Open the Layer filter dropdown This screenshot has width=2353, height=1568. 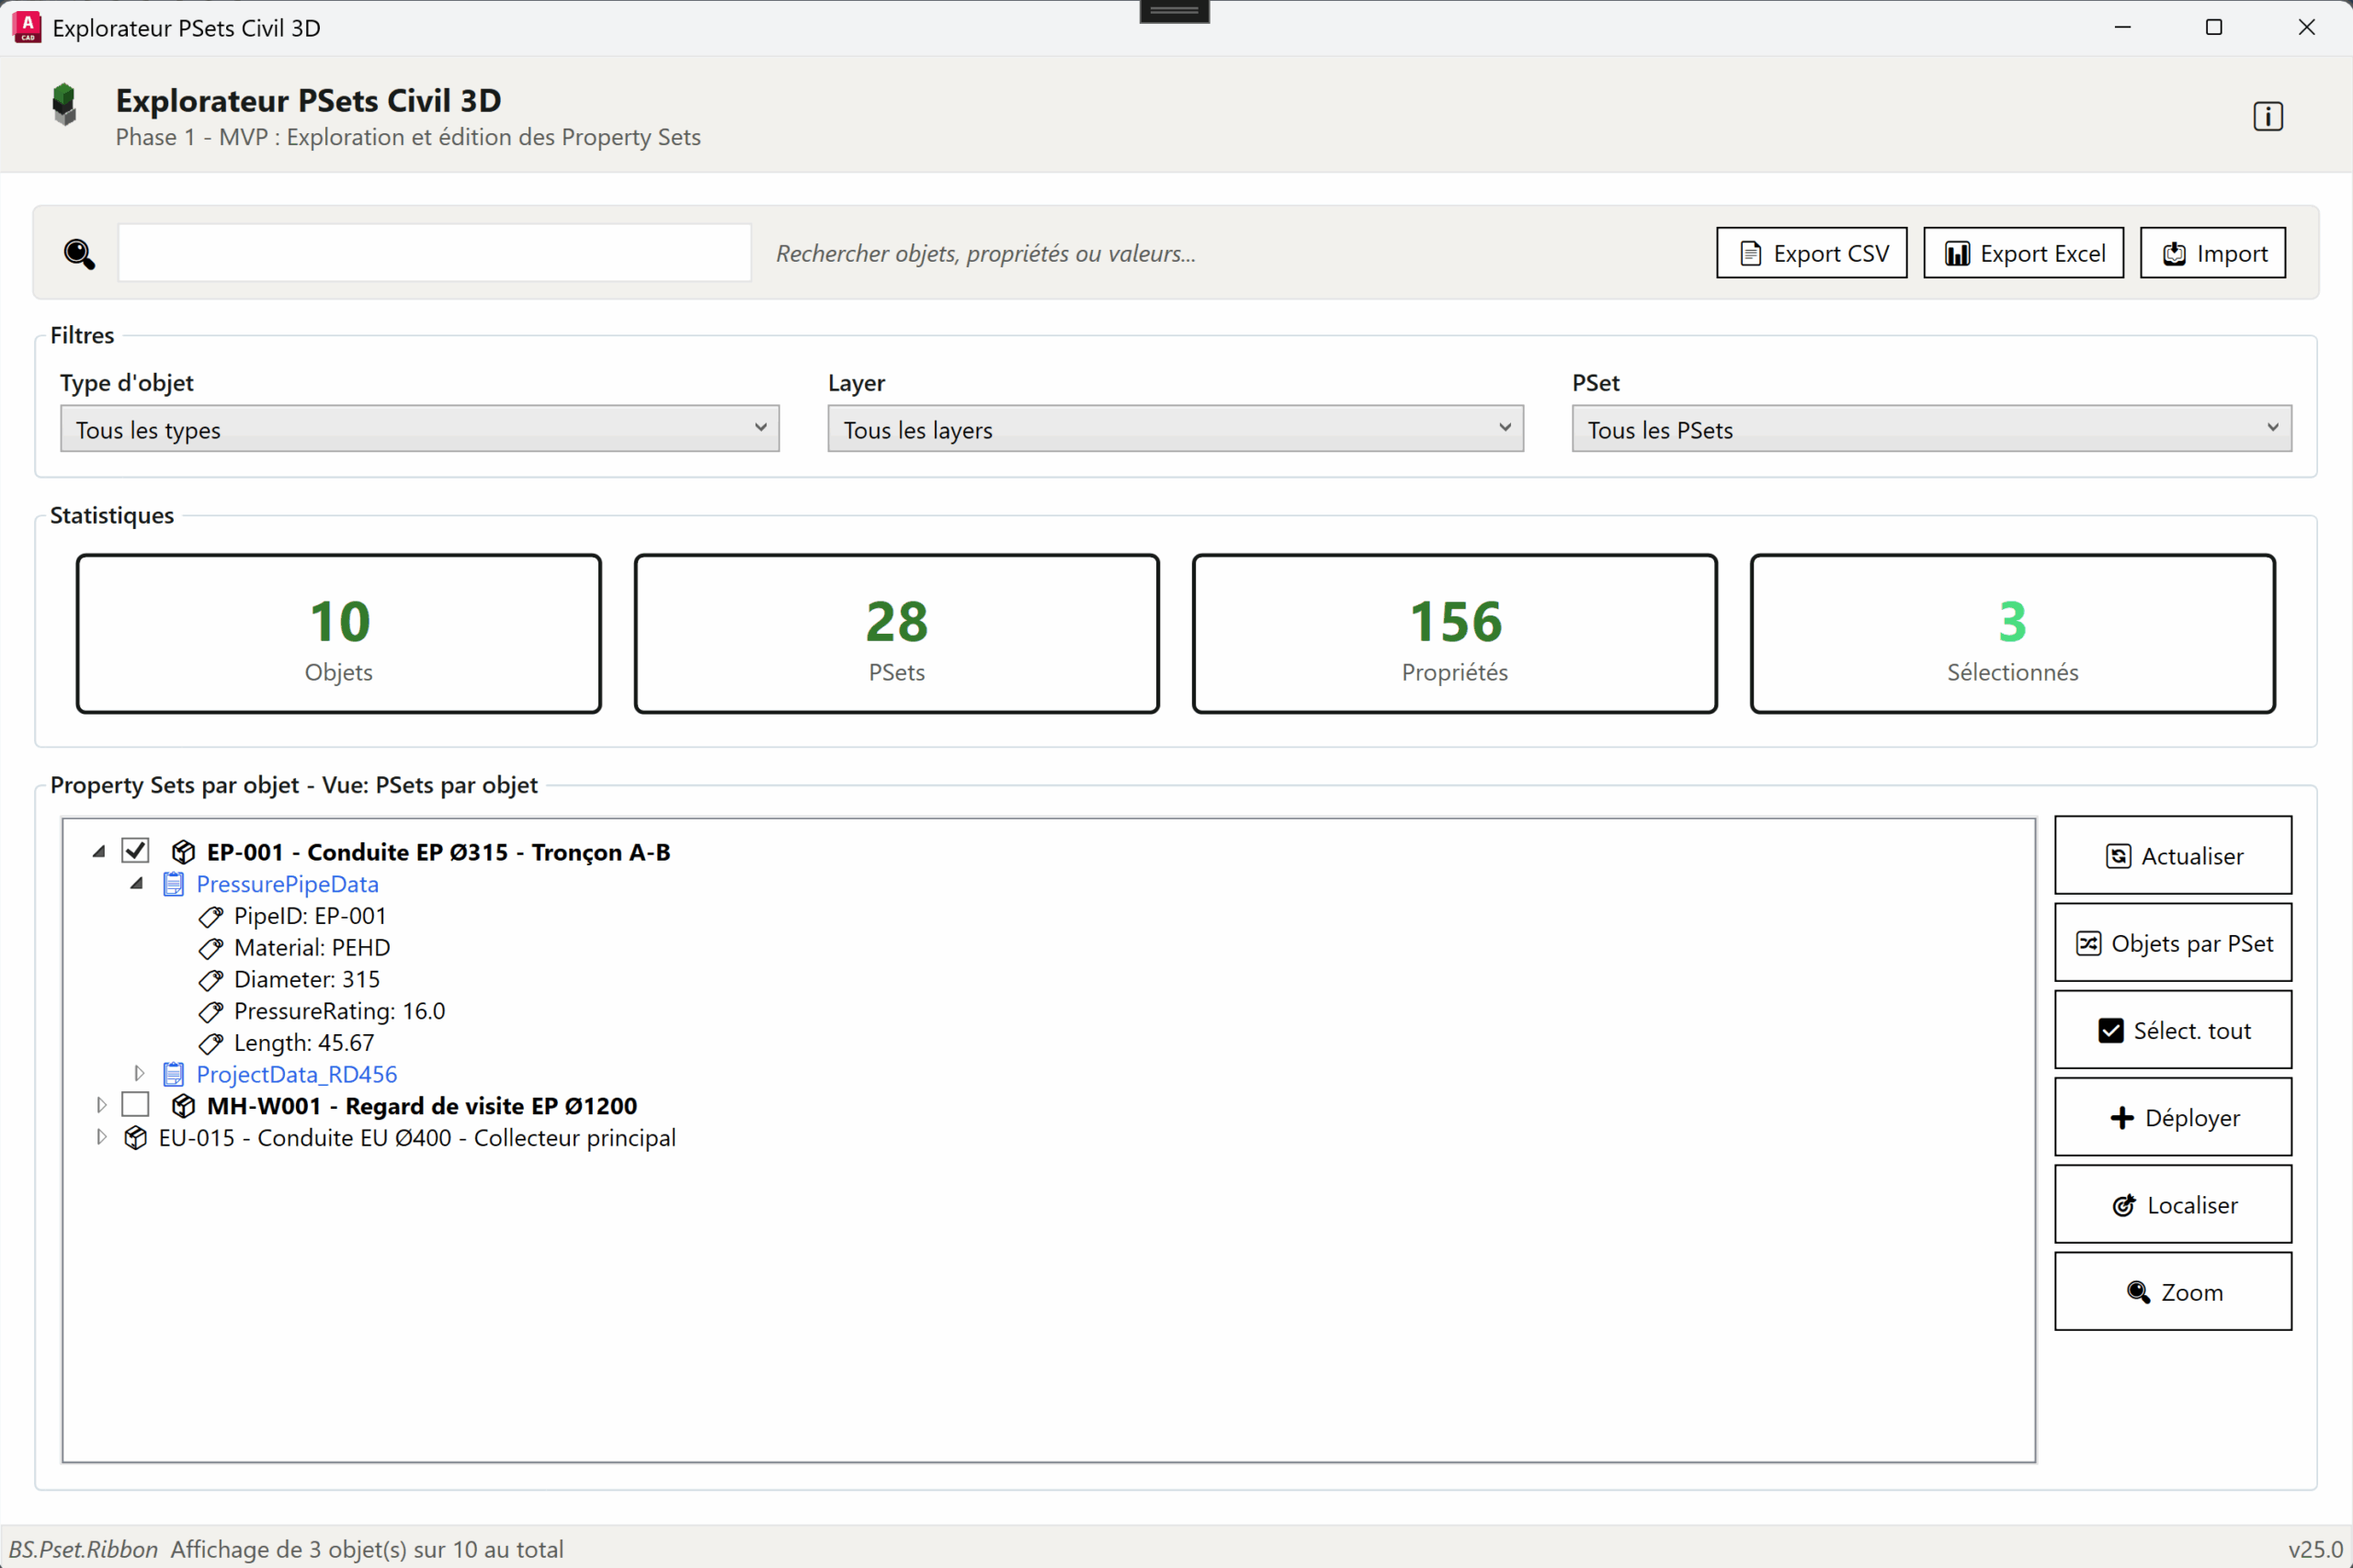point(1175,429)
